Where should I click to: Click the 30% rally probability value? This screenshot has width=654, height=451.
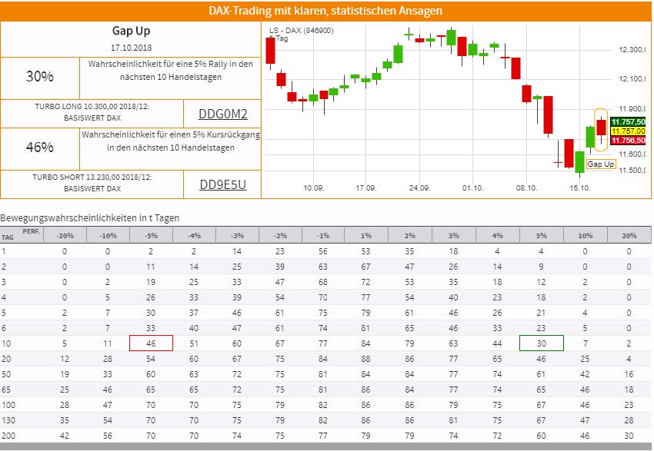pos(39,76)
